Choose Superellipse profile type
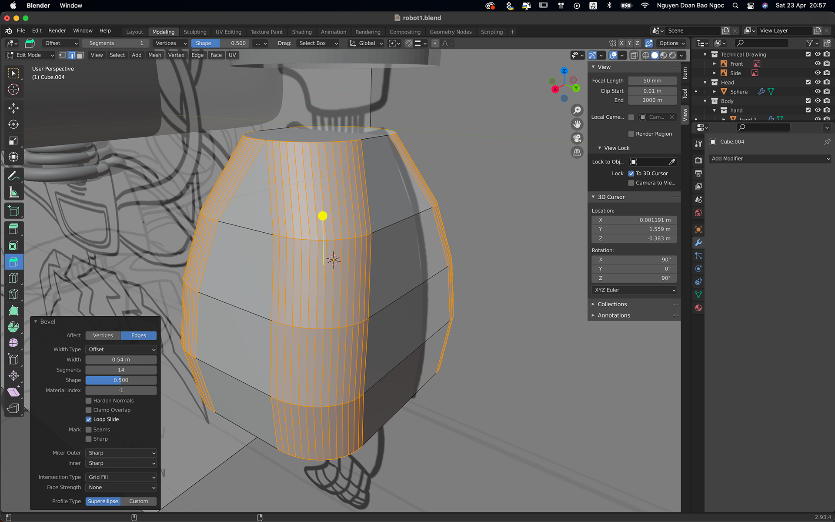This screenshot has width=835, height=522. tap(103, 502)
